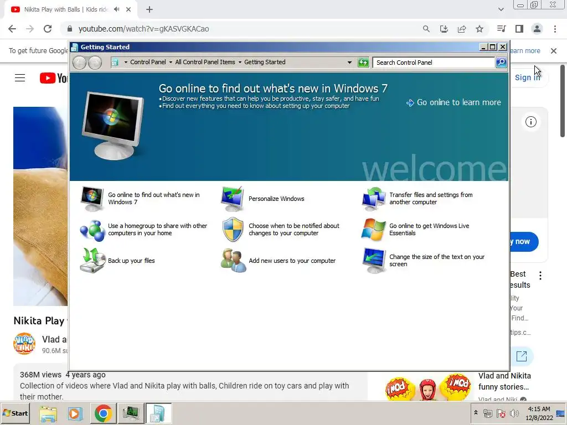Click the zoom magnifier icon in address bar
The image size is (567, 425).
tap(426, 29)
